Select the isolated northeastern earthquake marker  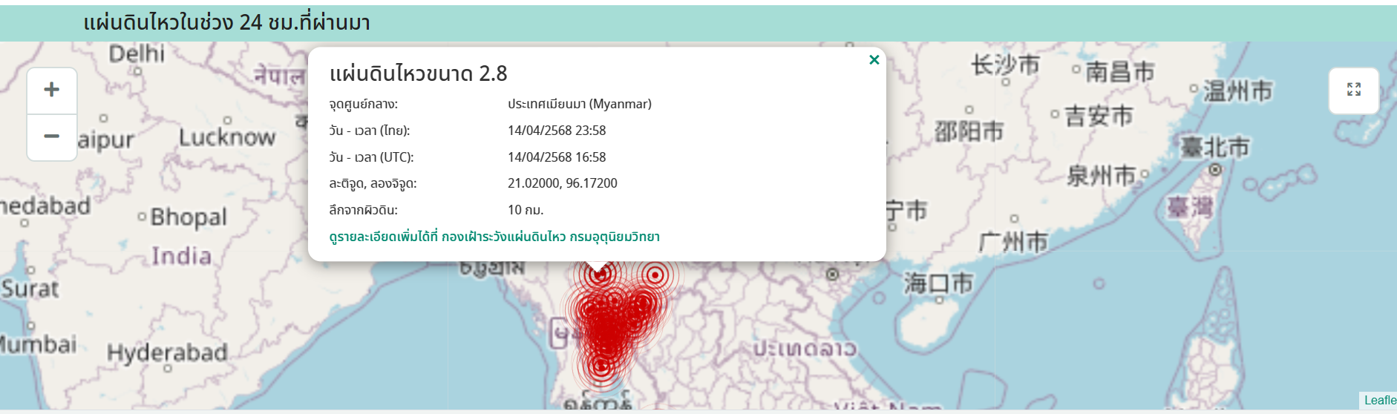point(655,275)
